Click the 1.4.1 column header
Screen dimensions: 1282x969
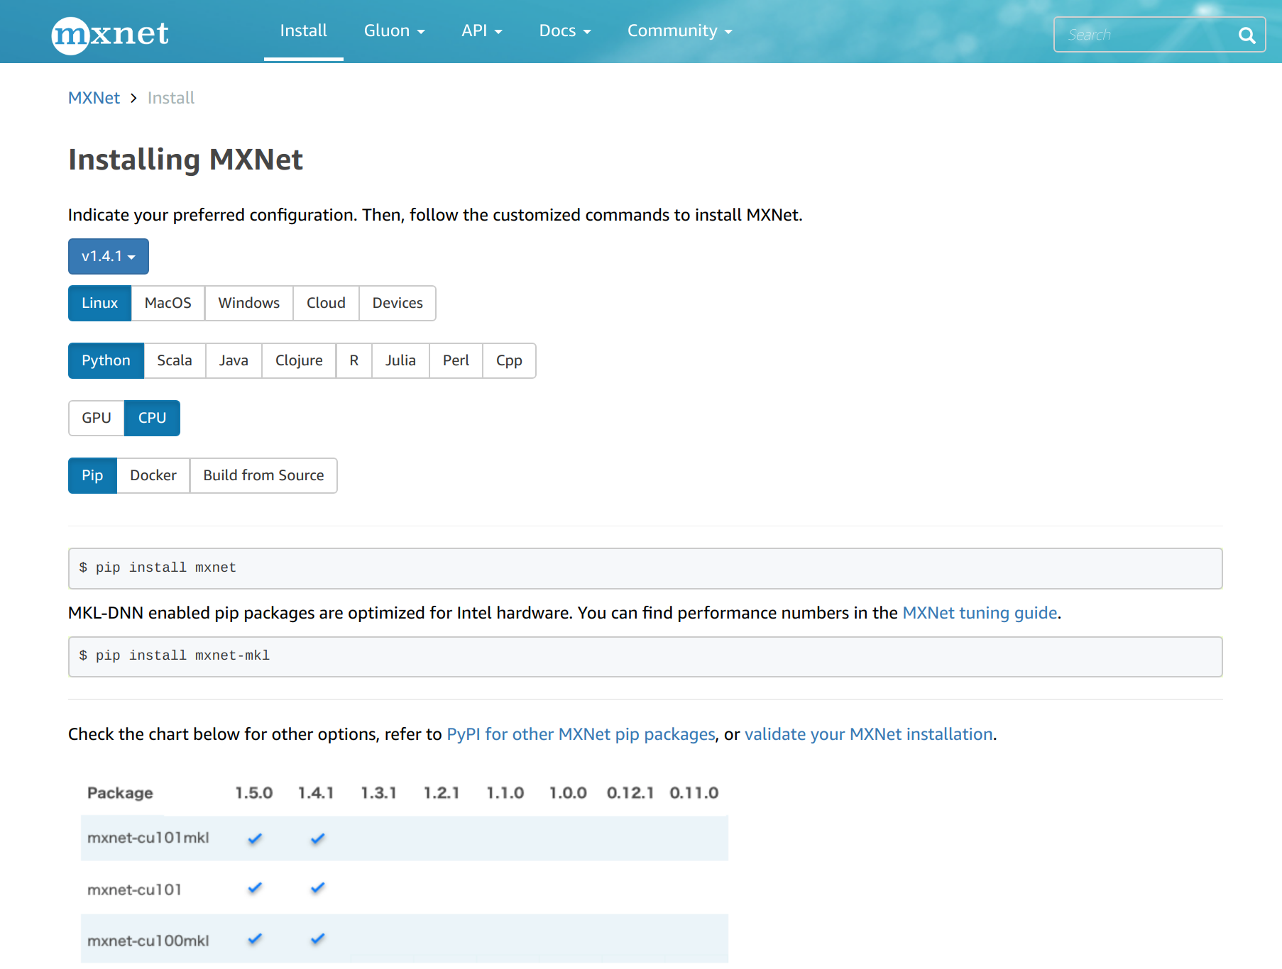[316, 793]
